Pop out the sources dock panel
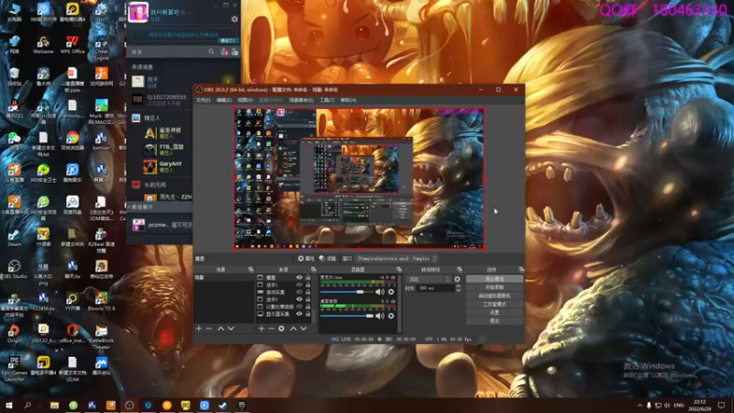734x413 pixels. pos(313,270)
